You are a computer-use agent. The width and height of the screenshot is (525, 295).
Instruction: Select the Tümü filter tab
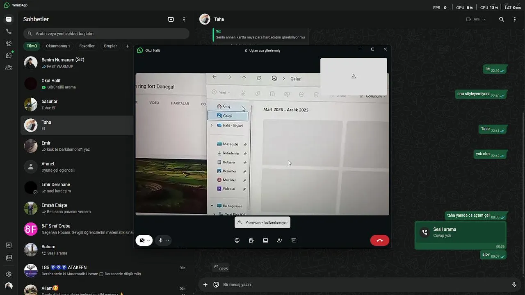32,46
